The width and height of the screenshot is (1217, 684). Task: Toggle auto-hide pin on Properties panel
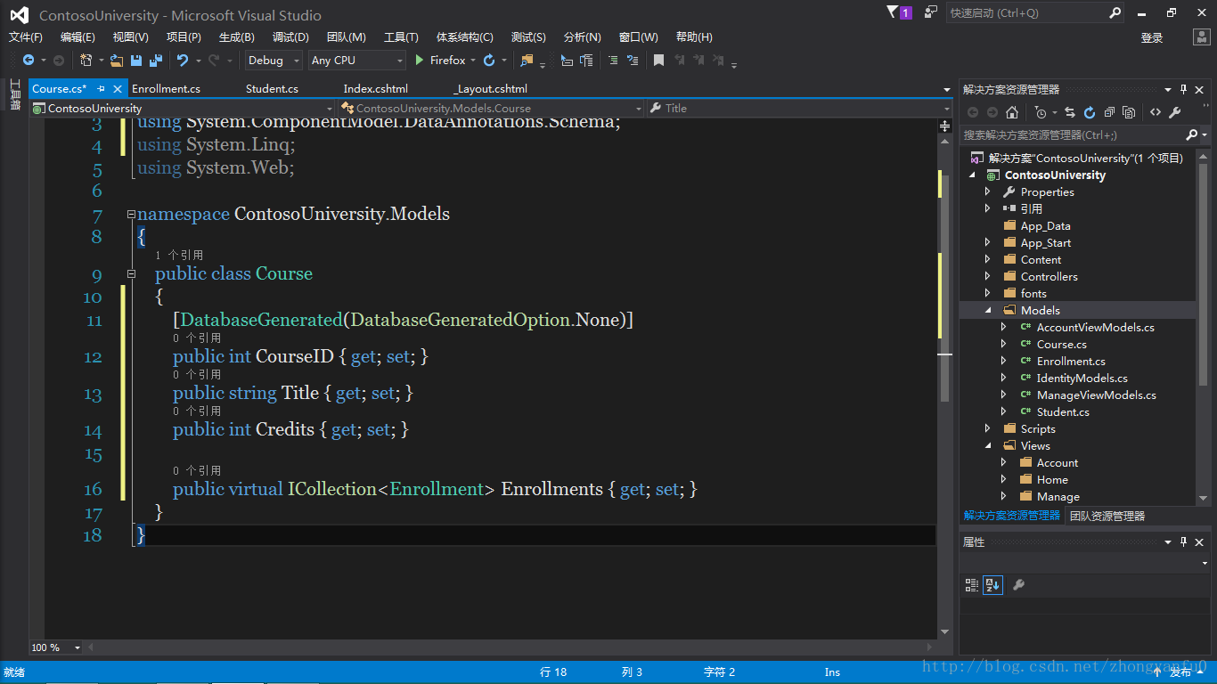click(x=1184, y=541)
